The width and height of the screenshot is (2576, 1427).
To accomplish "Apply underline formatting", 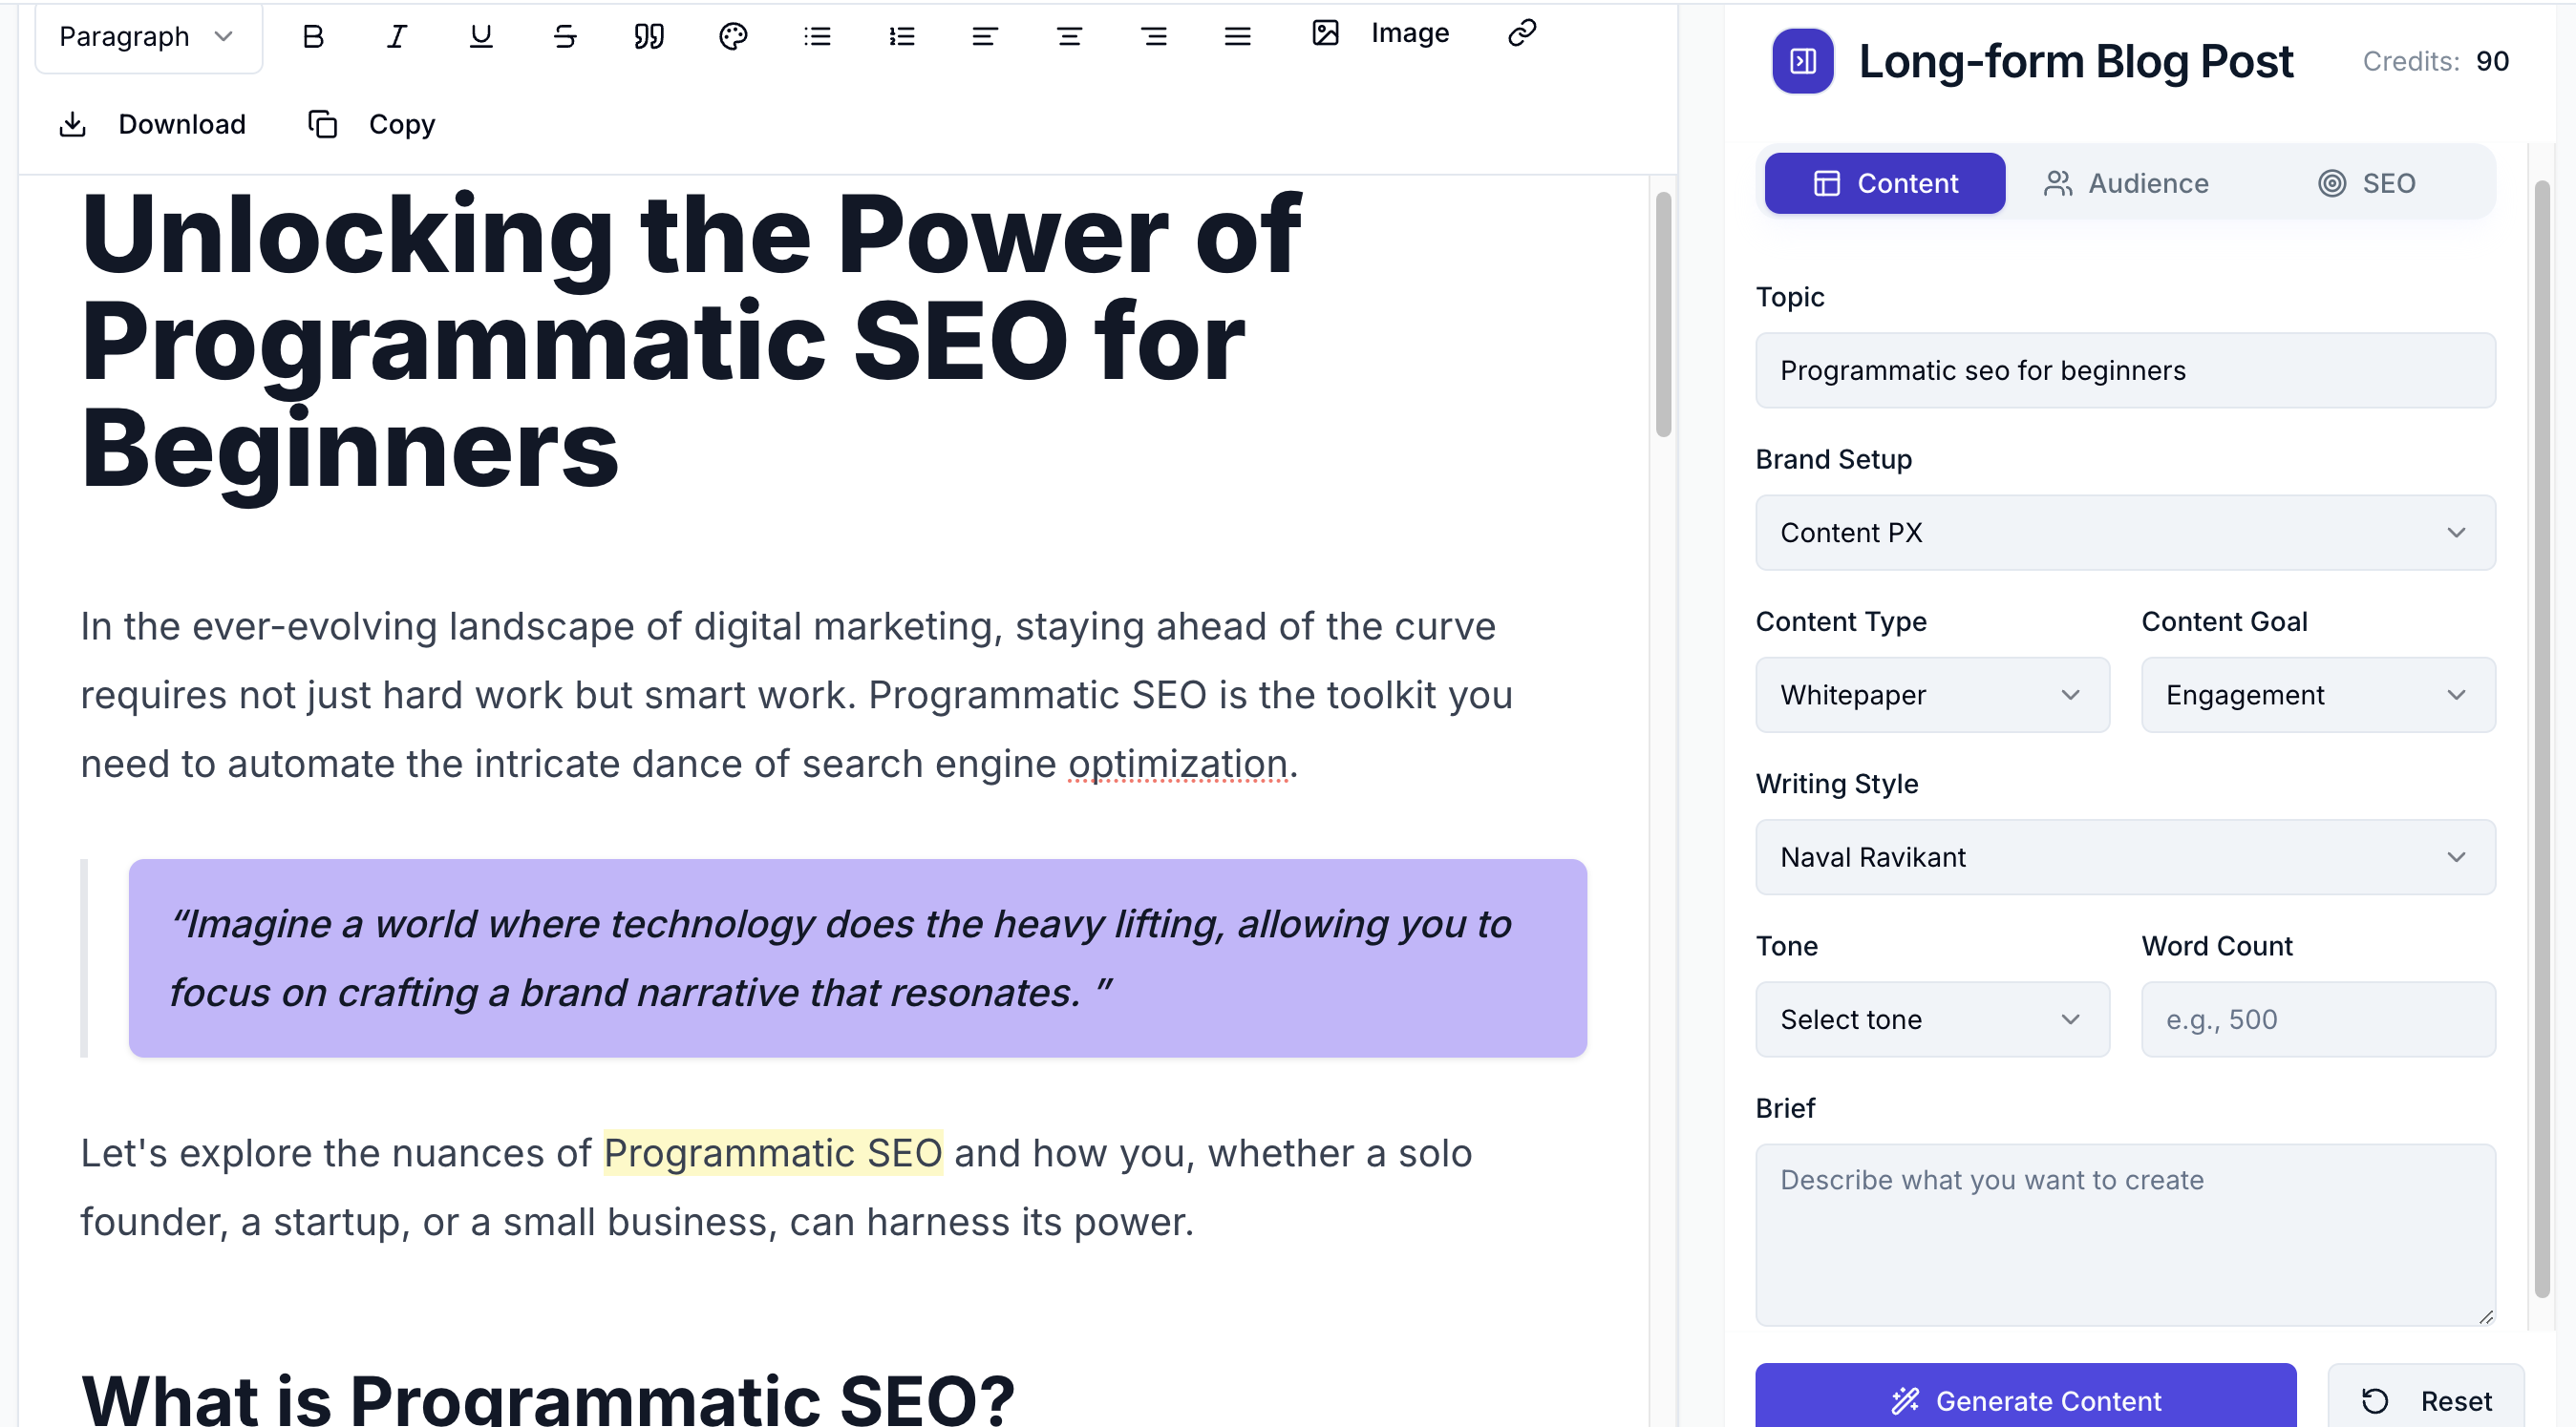I will [481, 37].
